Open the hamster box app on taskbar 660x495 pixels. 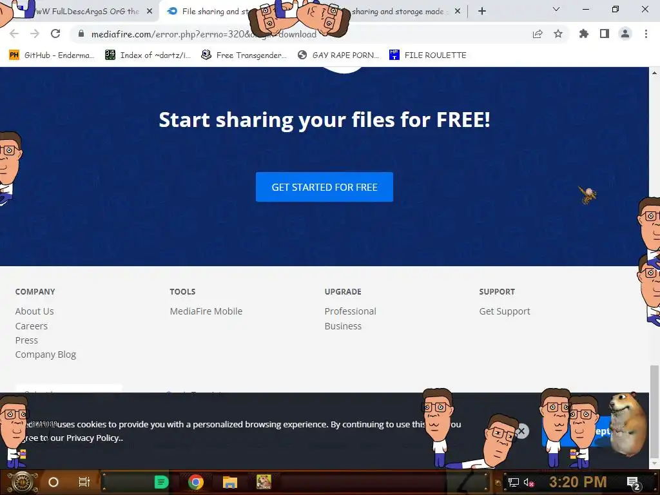[x=264, y=482]
